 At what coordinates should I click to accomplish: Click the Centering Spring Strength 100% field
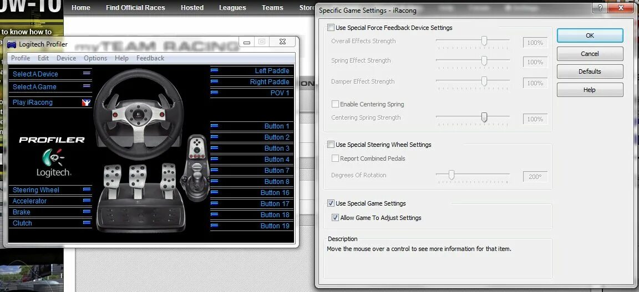[535, 119]
